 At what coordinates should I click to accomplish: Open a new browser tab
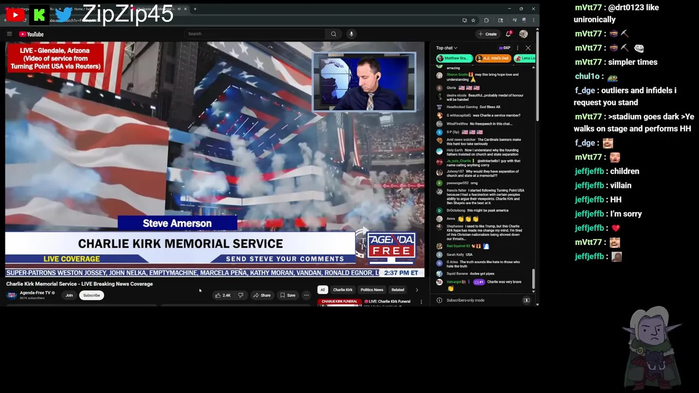click(x=195, y=9)
